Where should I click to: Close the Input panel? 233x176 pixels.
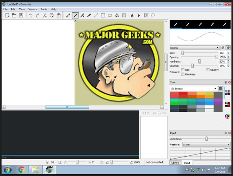[x=229, y=133]
